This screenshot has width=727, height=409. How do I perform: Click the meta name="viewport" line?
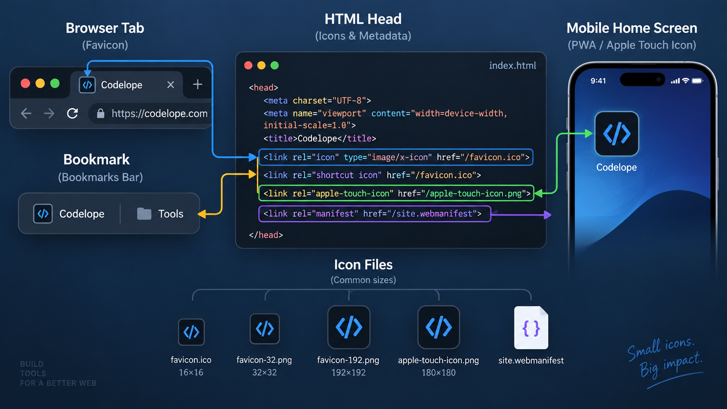coord(385,113)
